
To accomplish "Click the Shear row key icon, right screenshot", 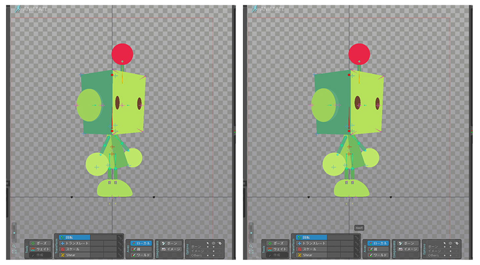I will (x=356, y=255).
